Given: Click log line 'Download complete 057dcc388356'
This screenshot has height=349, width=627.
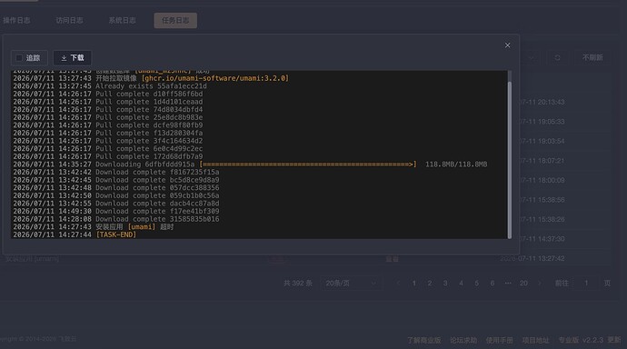Looking at the screenshot, I should coord(157,188).
